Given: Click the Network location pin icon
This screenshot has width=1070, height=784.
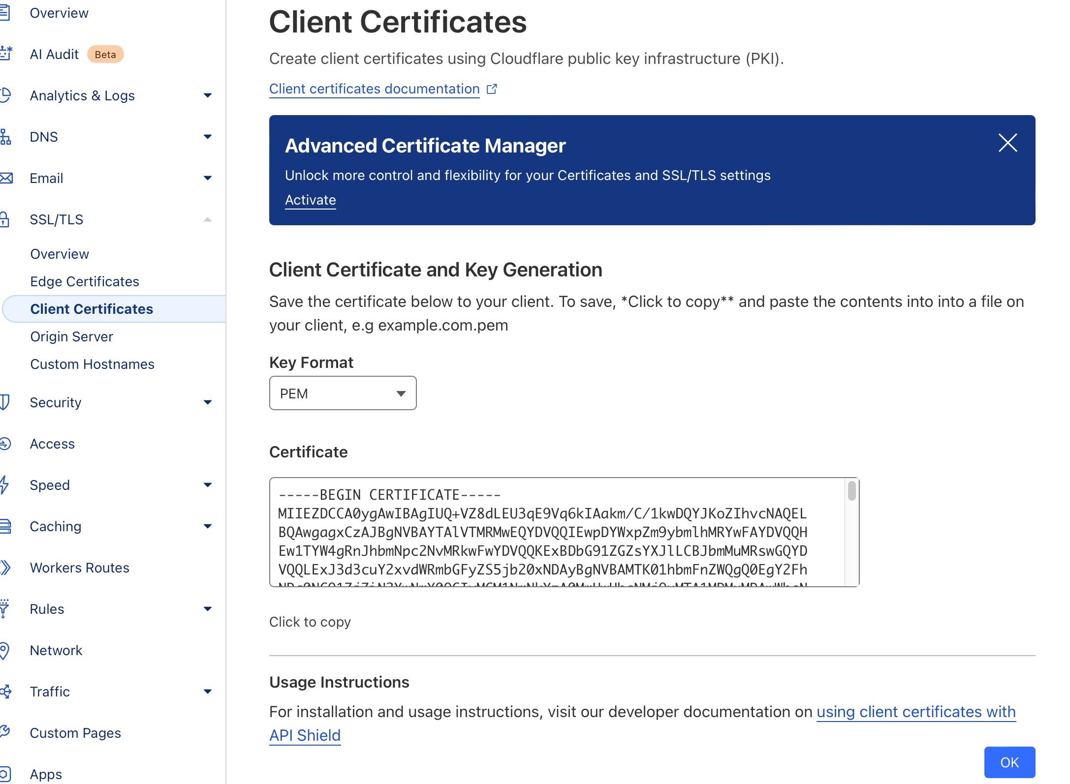Looking at the screenshot, I should click(x=4, y=650).
